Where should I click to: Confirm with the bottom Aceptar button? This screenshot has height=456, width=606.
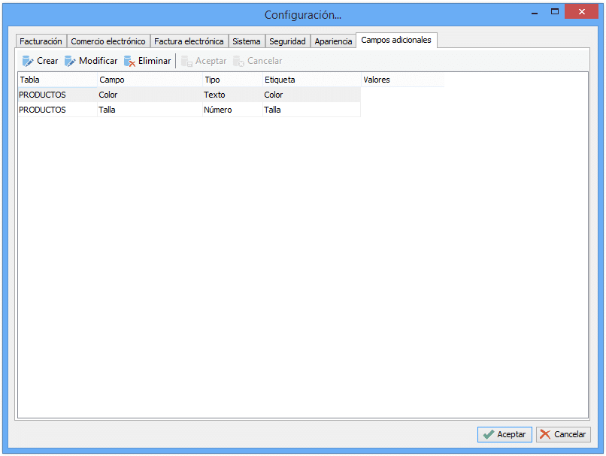[504, 434]
